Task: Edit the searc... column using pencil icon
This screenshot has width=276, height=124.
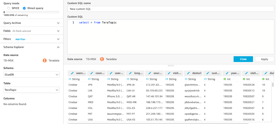Action: tap(72, 73)
